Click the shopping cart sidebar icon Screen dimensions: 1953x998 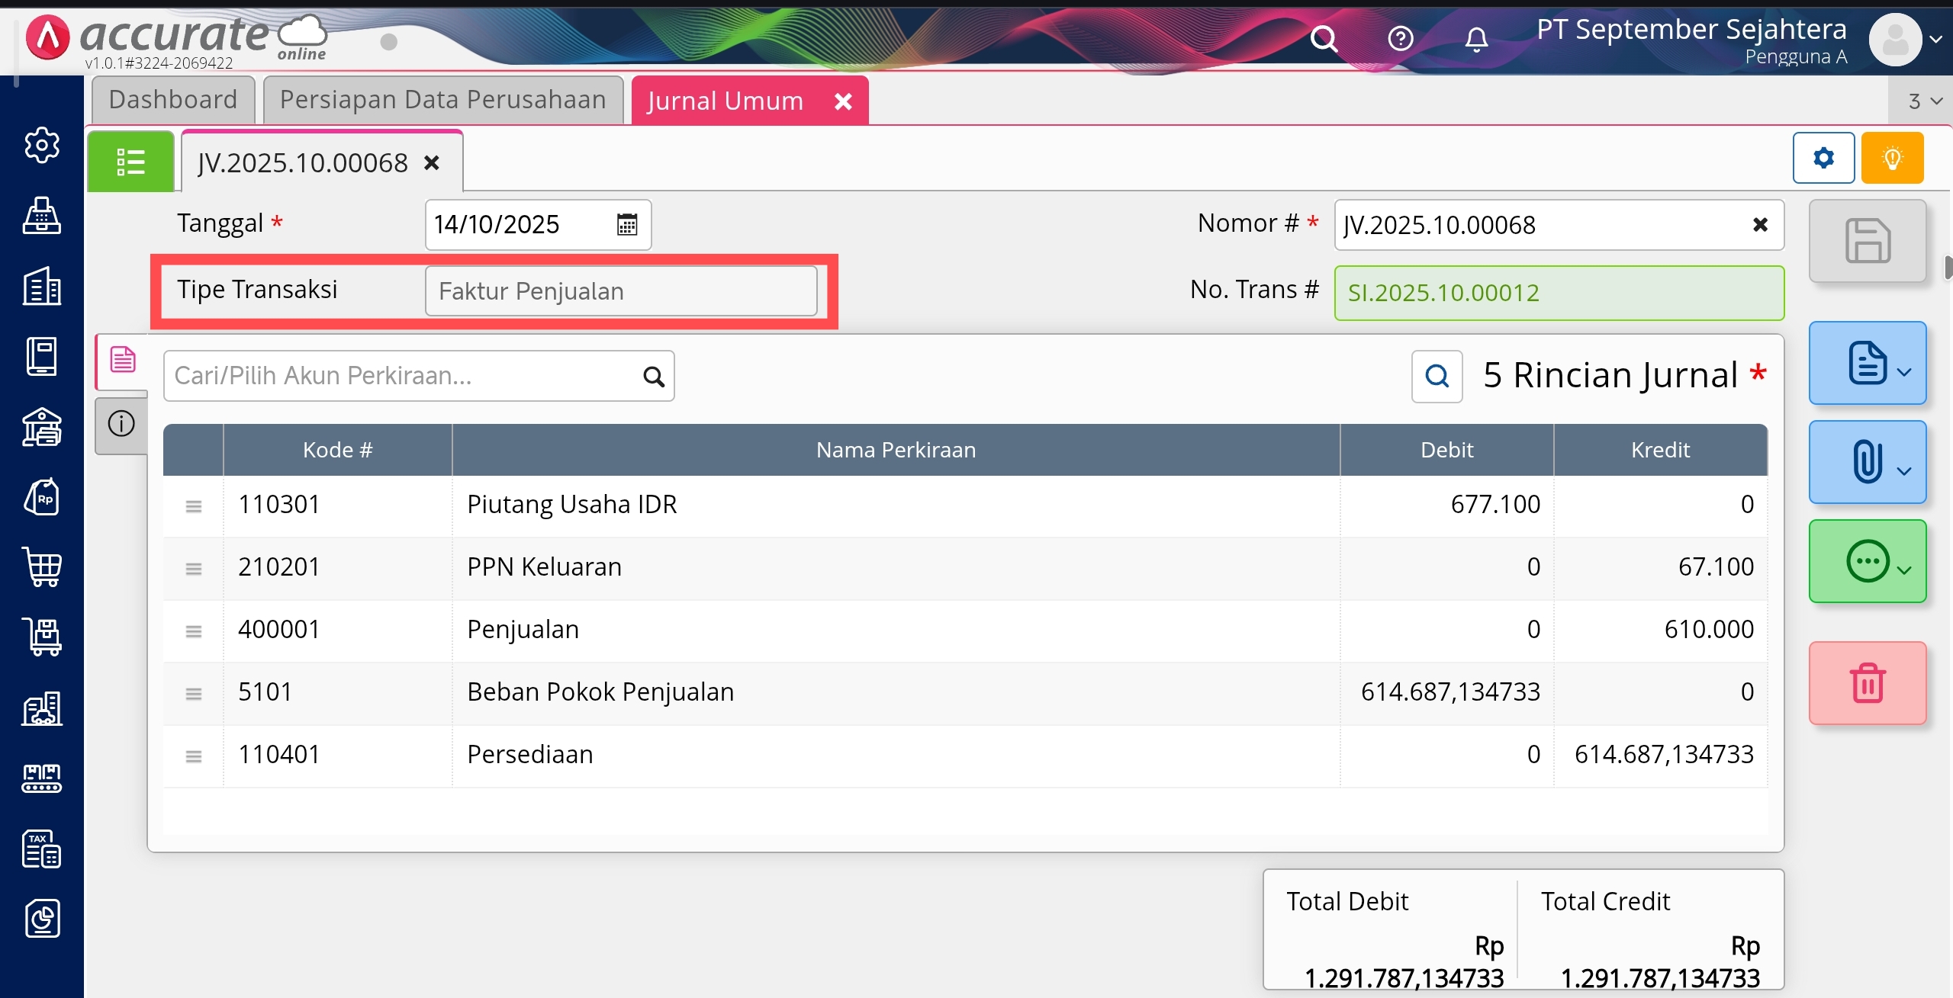click(x=43, y=566)
